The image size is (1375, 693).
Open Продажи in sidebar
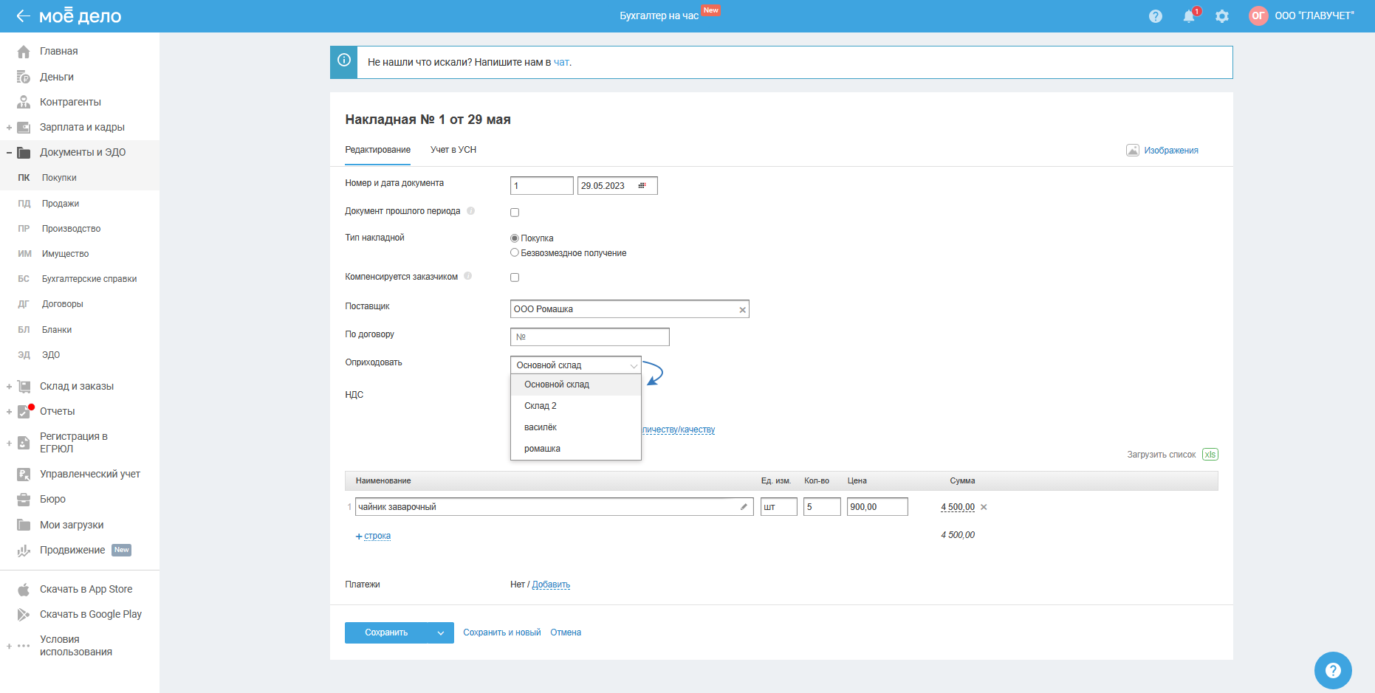point(61,204)
